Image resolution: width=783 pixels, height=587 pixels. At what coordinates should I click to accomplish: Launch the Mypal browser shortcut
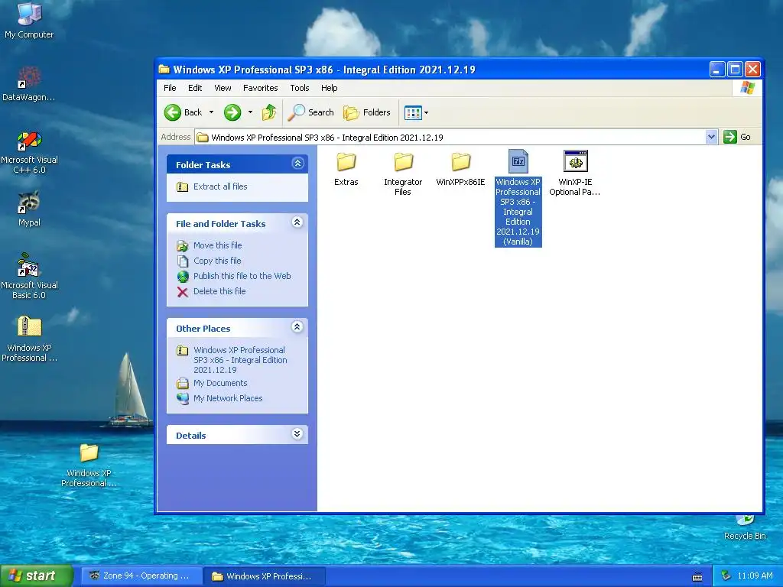point(29,208)
